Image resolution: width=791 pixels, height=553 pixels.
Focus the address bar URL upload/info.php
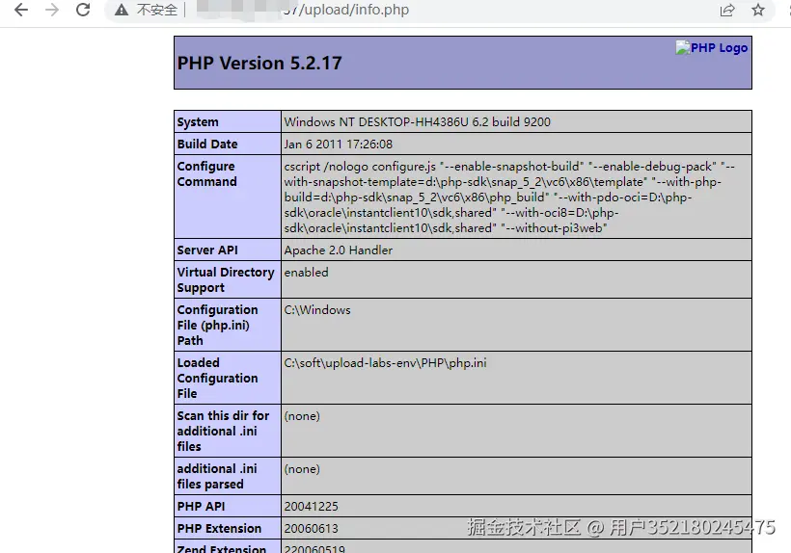(346, 10)
